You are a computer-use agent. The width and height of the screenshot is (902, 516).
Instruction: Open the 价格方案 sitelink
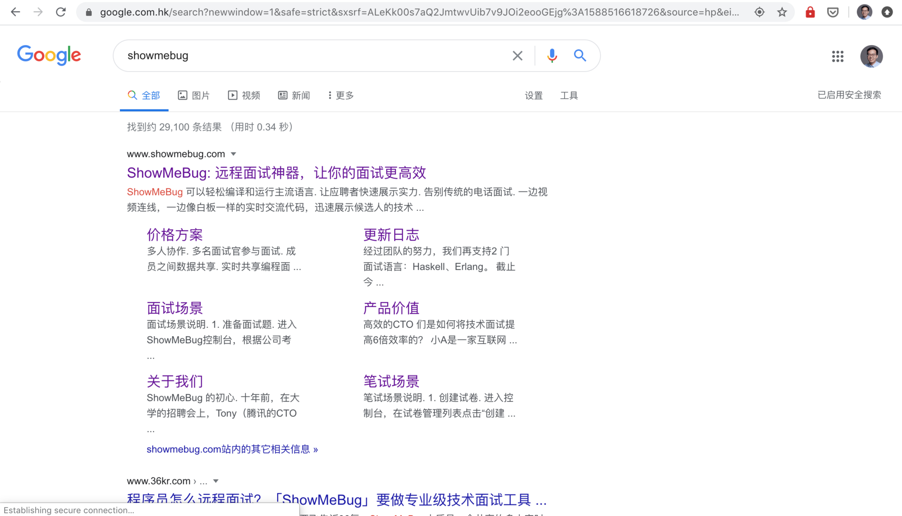(x=175, y=235)
